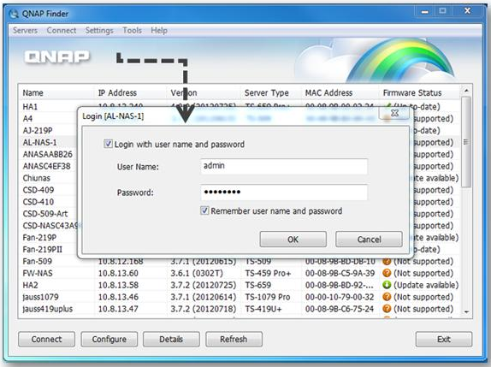Toggle Login with user name and password
The image size is (491, 367).
click(108, 144)
